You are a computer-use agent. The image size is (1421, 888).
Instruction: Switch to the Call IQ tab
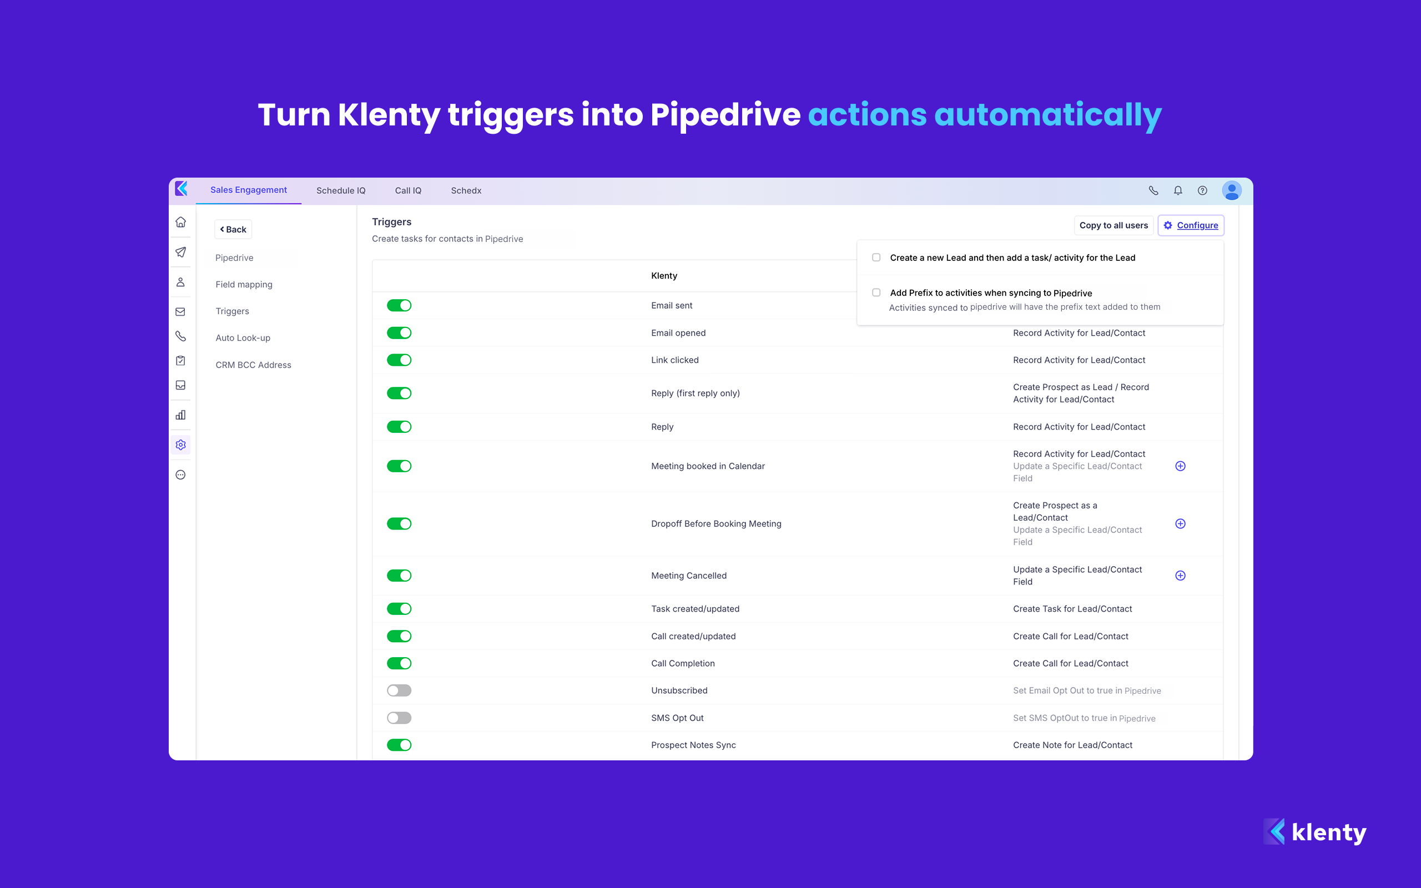coord(408,191)
